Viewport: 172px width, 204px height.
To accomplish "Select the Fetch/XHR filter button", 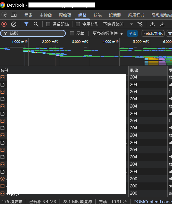I will pyautogui.click(x=153, y=33).
